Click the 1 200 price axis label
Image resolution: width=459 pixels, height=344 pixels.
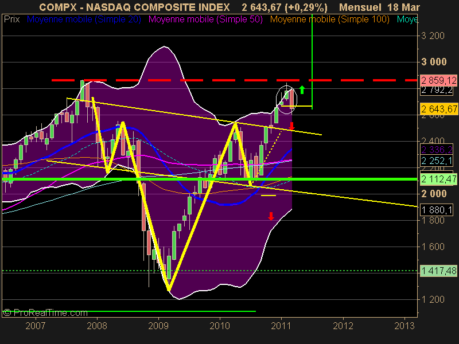click(433, 299)
